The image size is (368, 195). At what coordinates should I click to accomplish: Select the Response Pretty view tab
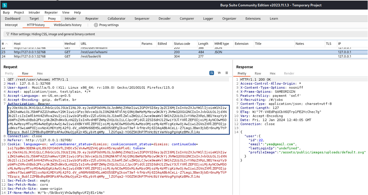[242, 73]
